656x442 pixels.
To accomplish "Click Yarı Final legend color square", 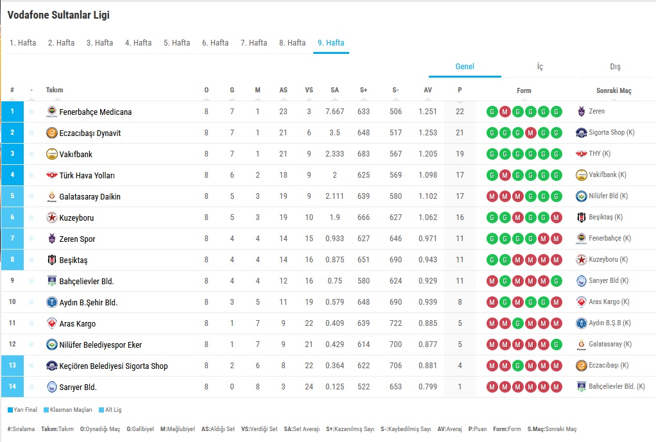I will click(x=10, y=410).
